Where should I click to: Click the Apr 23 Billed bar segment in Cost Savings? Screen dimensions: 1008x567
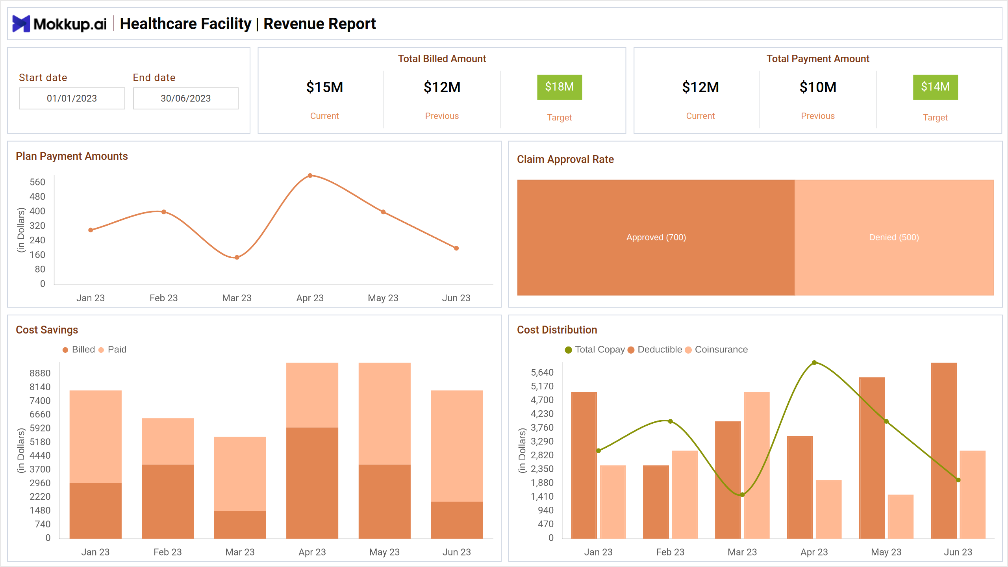[x=312, y=483]
